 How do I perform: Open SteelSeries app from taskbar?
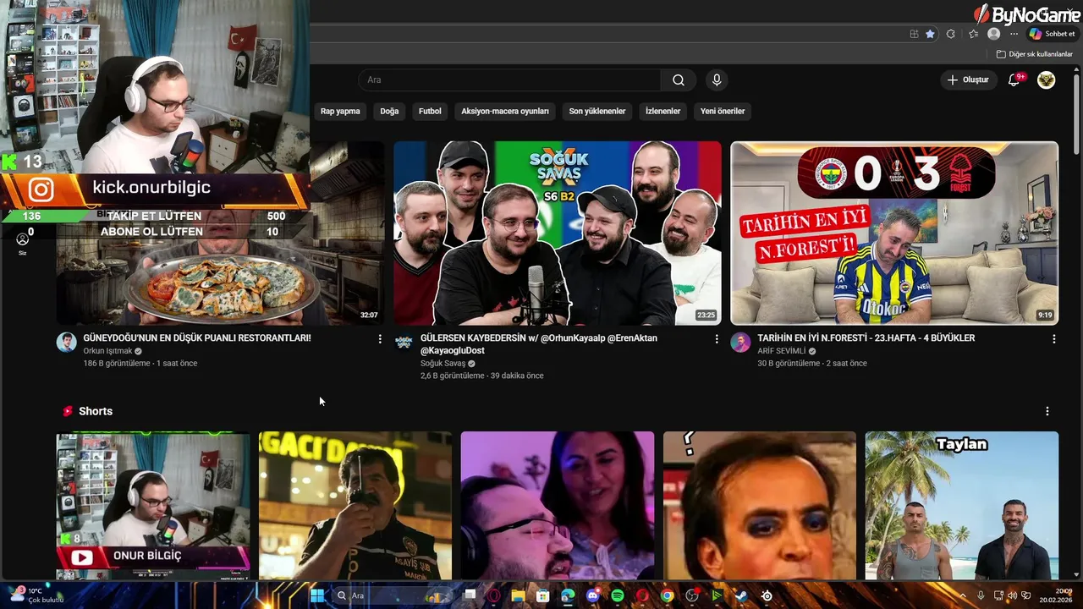767,595
